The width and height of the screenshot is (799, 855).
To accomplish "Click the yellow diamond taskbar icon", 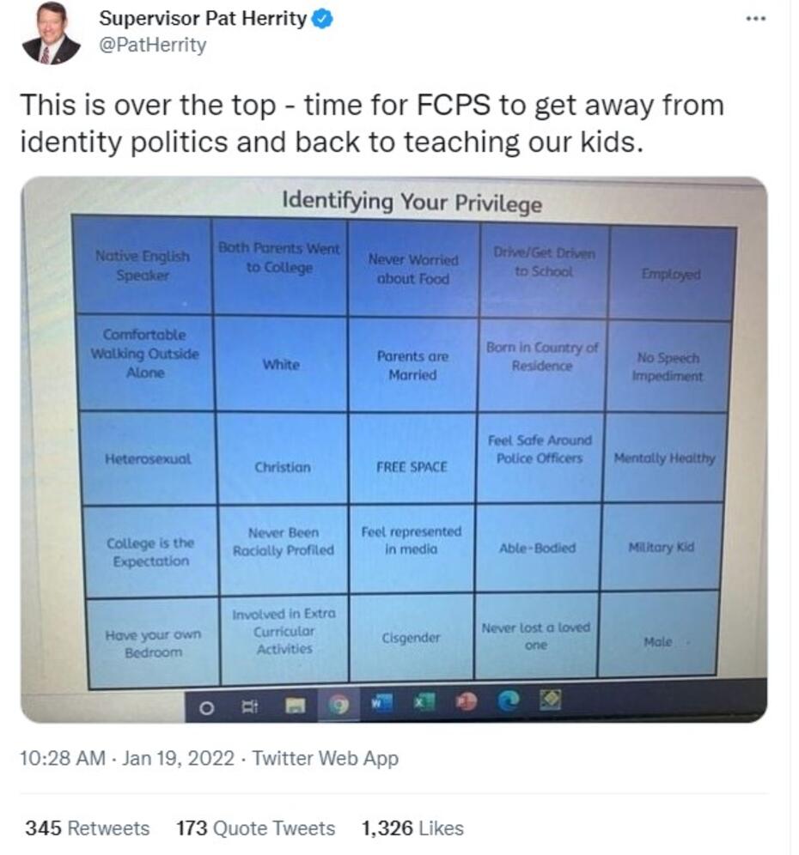I will (x=550, y=700).
